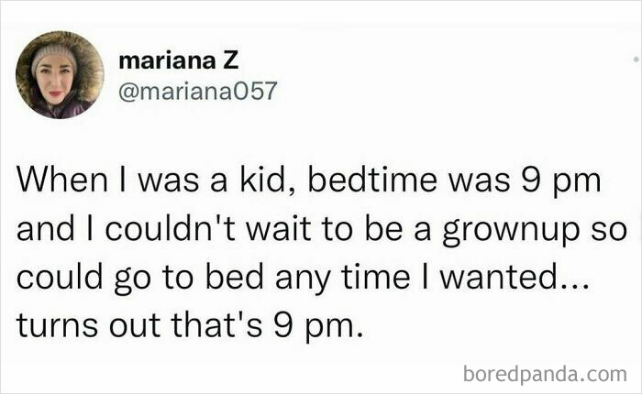Click the line starting "and I couldn't wait"

pos(320,228)
